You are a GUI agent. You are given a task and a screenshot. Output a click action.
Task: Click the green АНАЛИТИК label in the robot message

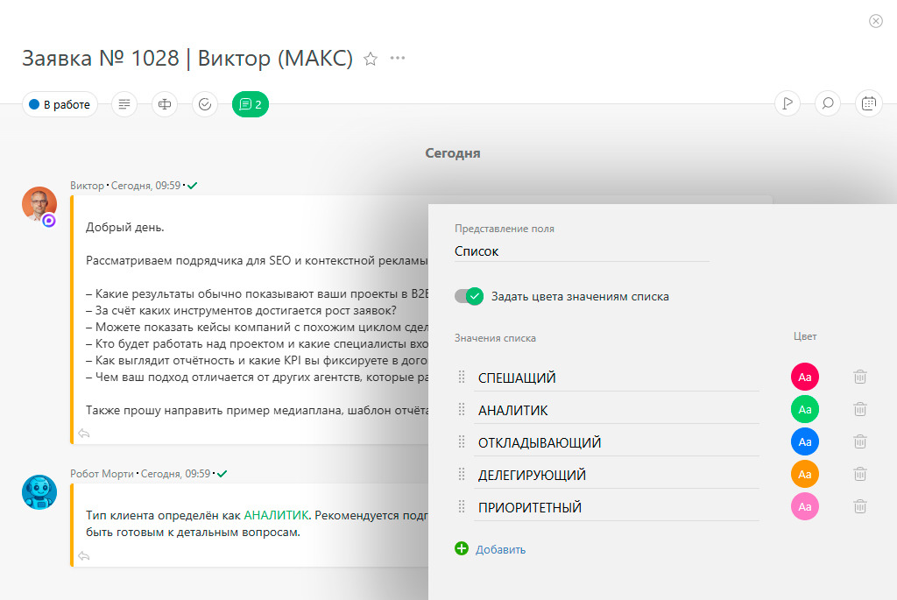(276, 515)
